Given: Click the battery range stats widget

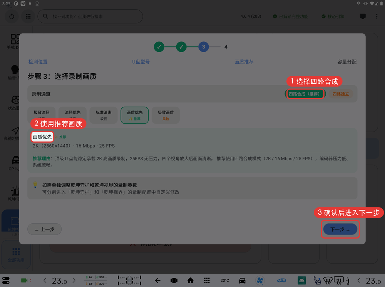Looking at the screenshot, I should pos(96,280).
